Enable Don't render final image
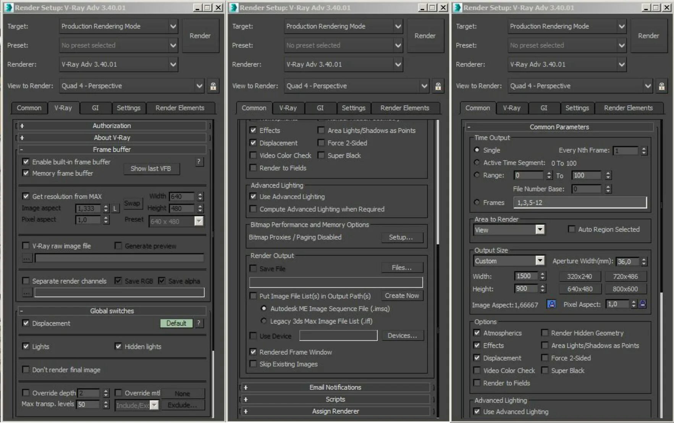Viewport: 674px width, 423px height. click(26, 370)
